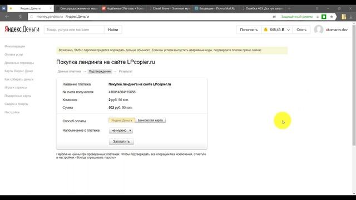Click the Данные платежа step
This screenshot has height=200, width=356.
point(69,72)
